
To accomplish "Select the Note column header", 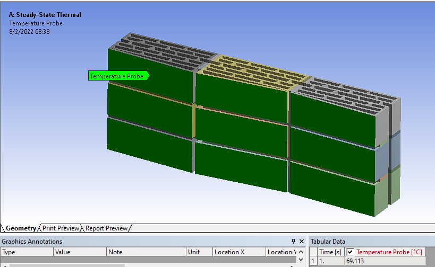I will [146, 252].
